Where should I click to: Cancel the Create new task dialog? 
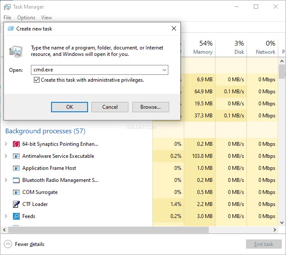[x=110, y=107]
